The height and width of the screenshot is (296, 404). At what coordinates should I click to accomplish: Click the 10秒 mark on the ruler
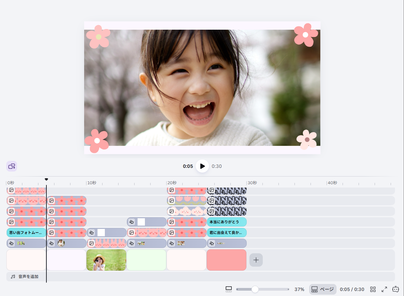(x=92, y=183)
